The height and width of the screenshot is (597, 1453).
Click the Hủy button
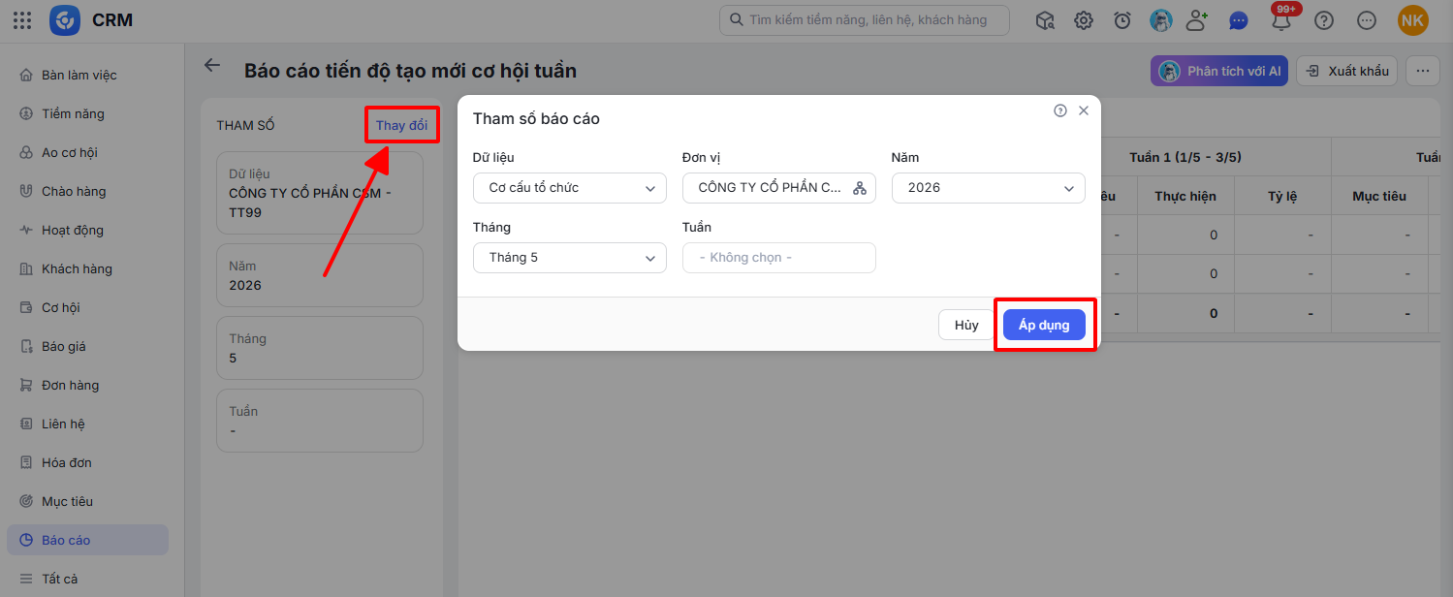(x=966, y=325)
